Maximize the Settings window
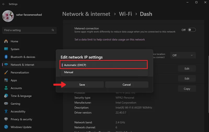The height and width of the screenshot is (132, 209). [x=196, y=2]
